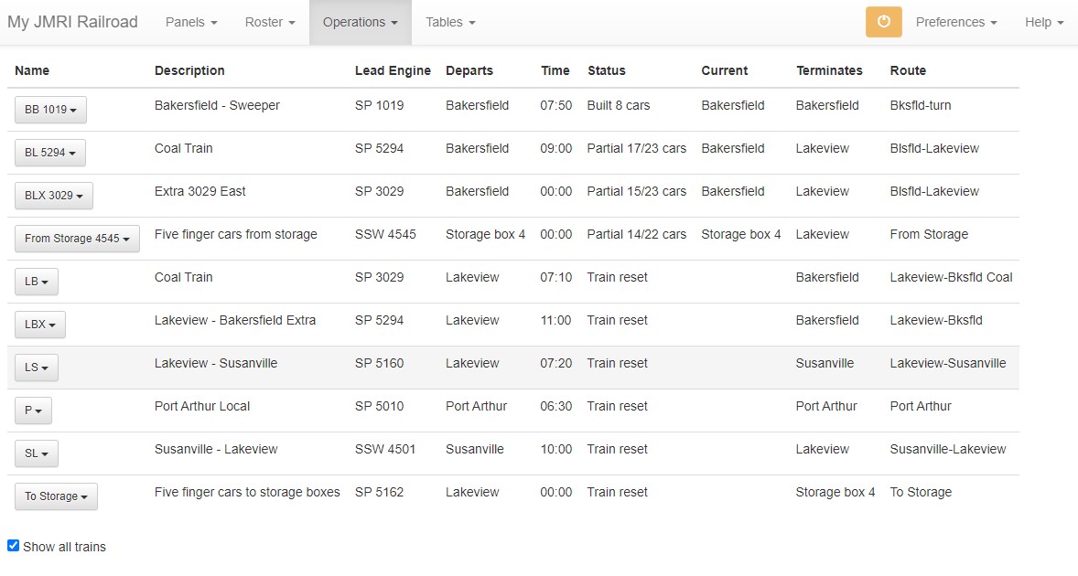The image size is (1078, 576).
Task: Open the P train dropdown
Action: (x=33, y=411)
